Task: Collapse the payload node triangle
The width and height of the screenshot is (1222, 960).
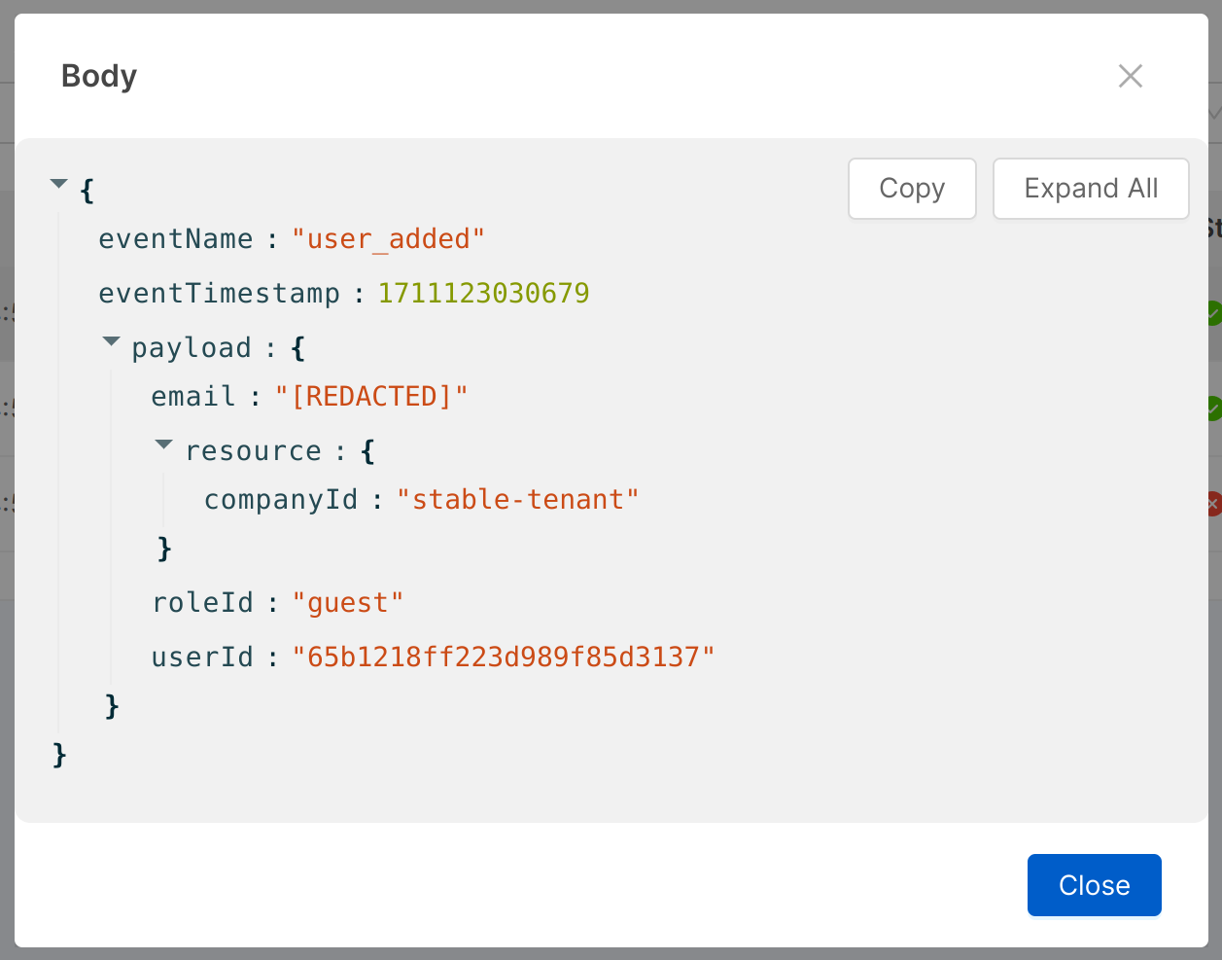Action: [112, 342]
